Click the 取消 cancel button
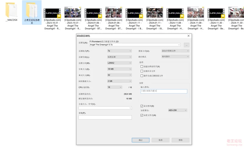244x147 pixels. 160,140
